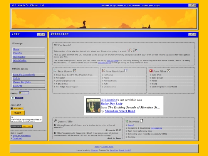The height and width of the screenshot is (156, 208).
Task: Click the blue status badge
Action: (17, 98)
